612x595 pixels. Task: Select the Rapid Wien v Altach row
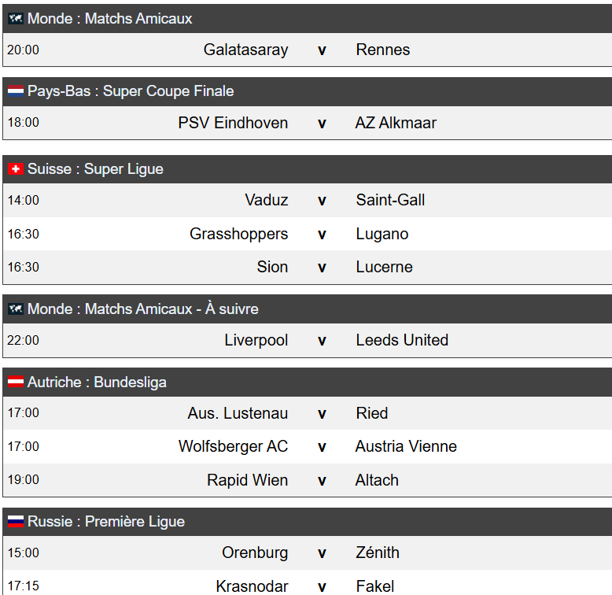pyautogui.click(x=307, y=480)
